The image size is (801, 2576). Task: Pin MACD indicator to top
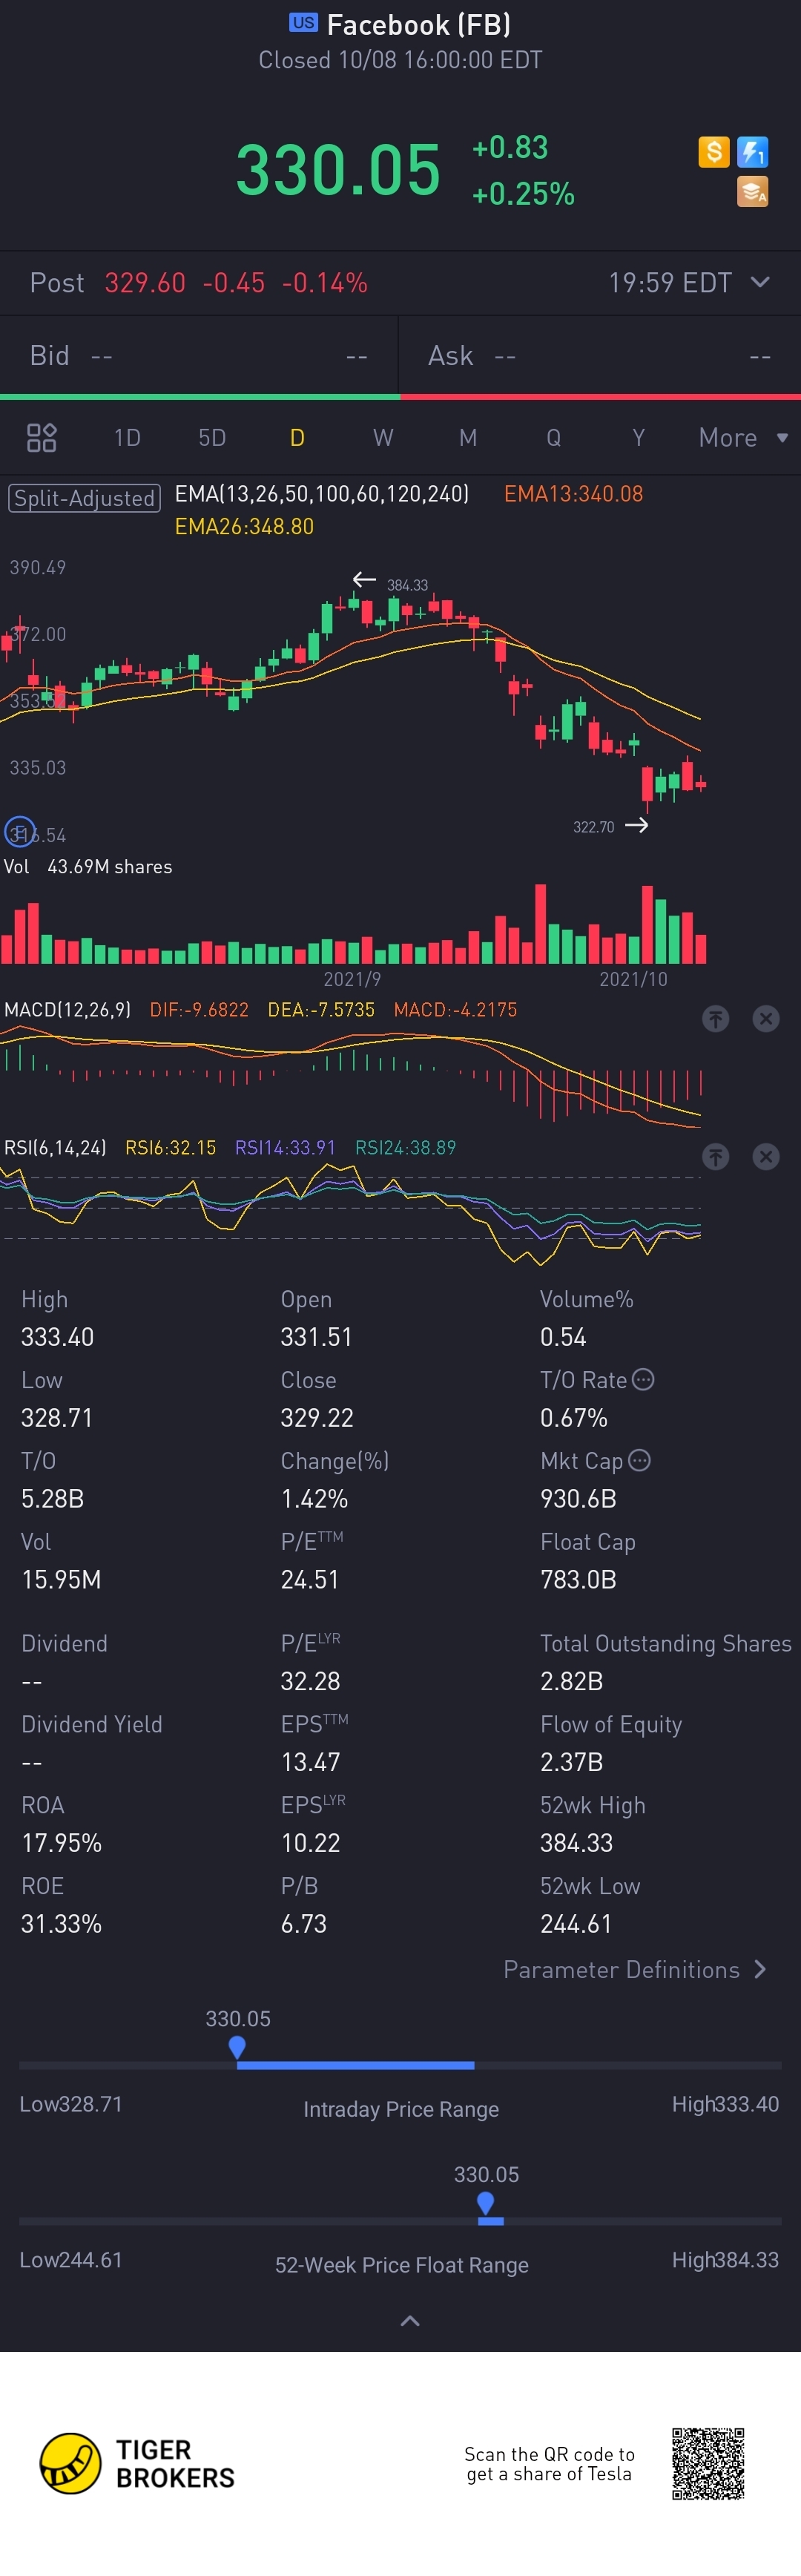(715, 1019)
